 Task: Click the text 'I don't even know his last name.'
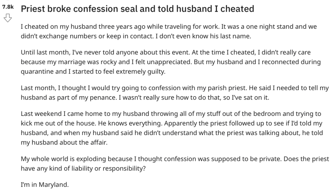203,36
